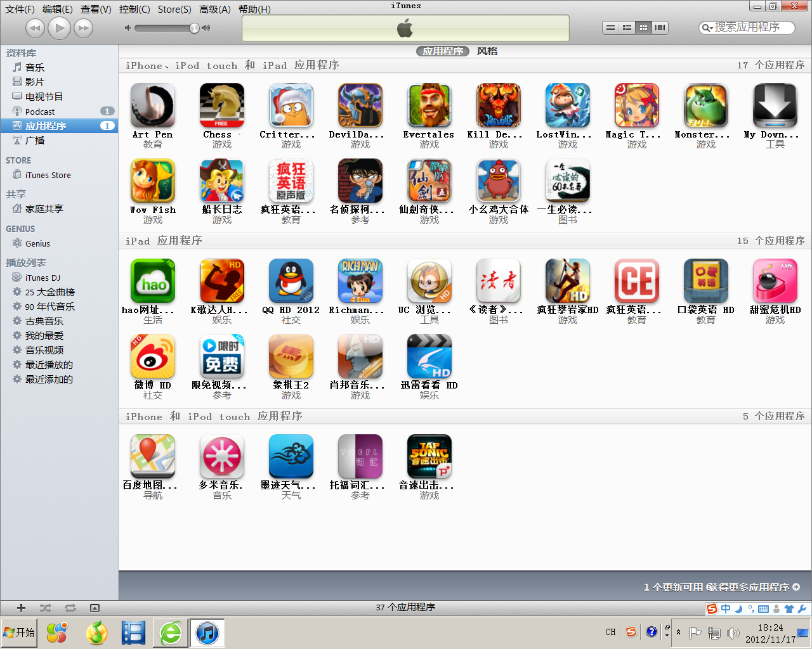Open the DevilDa... game icon
Image resolution: width=812 pixels, height=649 pixels.
(360, 106)
